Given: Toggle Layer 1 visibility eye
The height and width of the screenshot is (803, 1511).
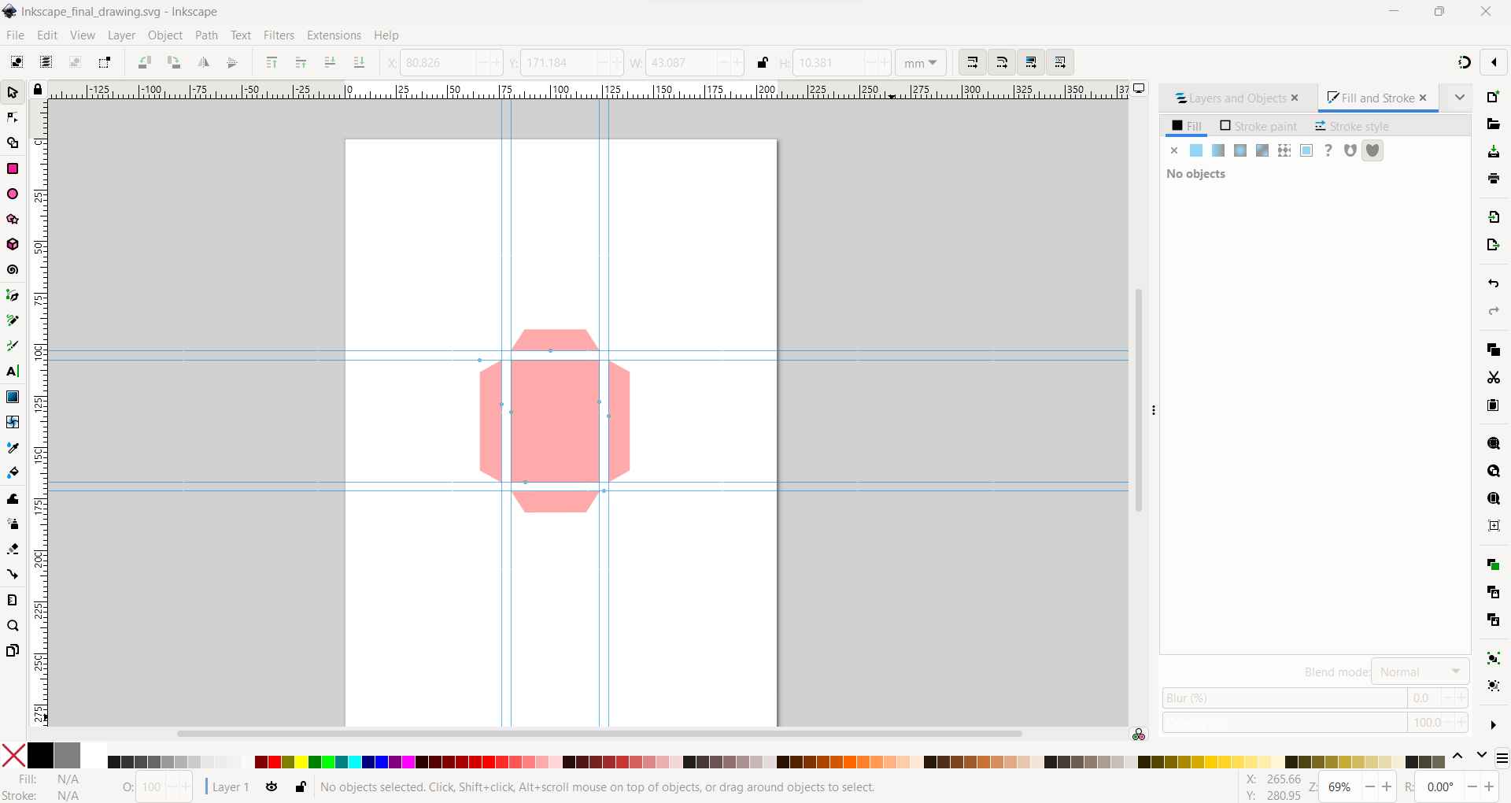Looking at the screenshot, I should [x=272, y=787].
